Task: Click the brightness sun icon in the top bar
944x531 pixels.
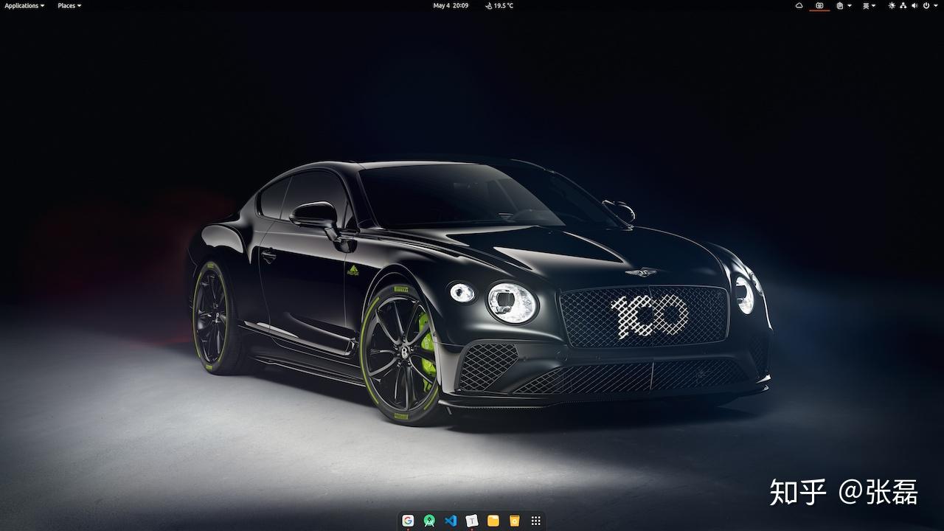Action: [x=892, y=5]
